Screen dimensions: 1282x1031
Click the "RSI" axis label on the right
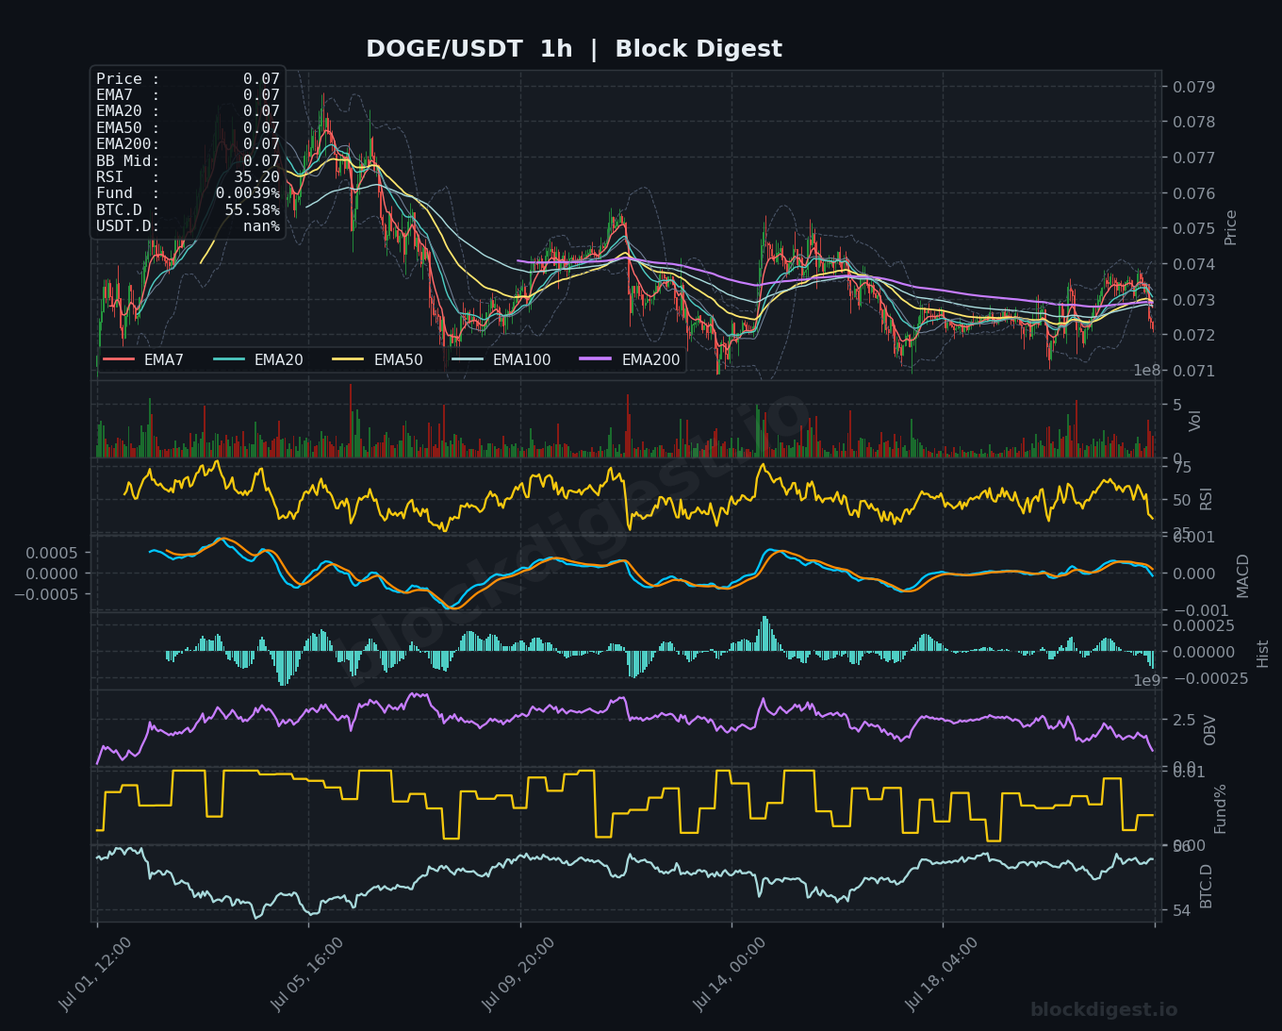coord(1207,499)
